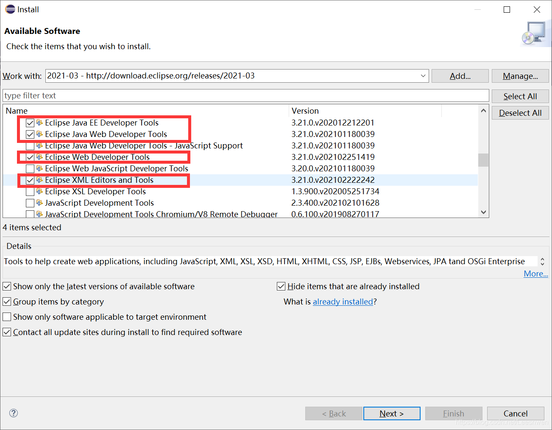Toggle Group items by category checkbox
Viewport: 552px width, 430px height.
pos(7,302)
